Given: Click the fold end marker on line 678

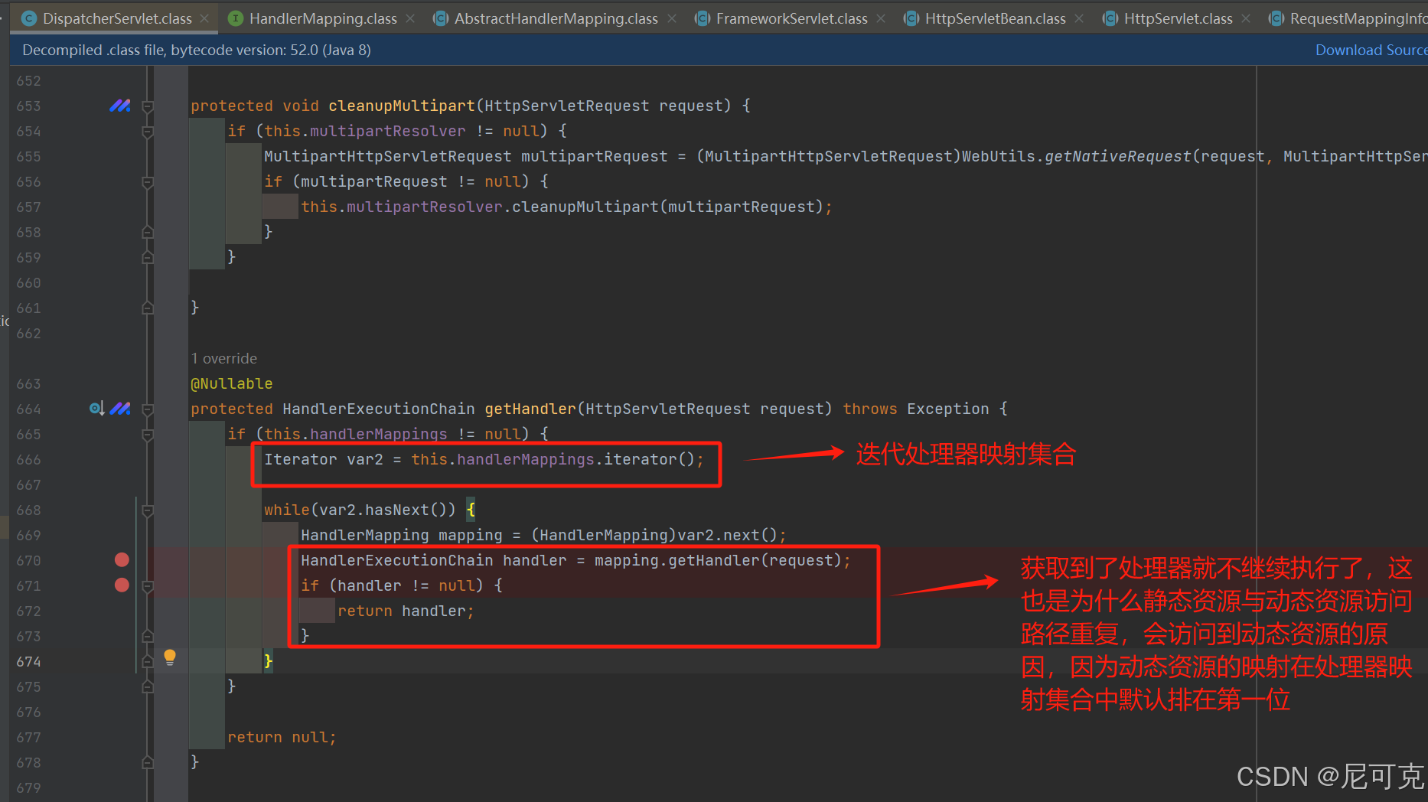Looking at the screenshot, I should [148, 762].
